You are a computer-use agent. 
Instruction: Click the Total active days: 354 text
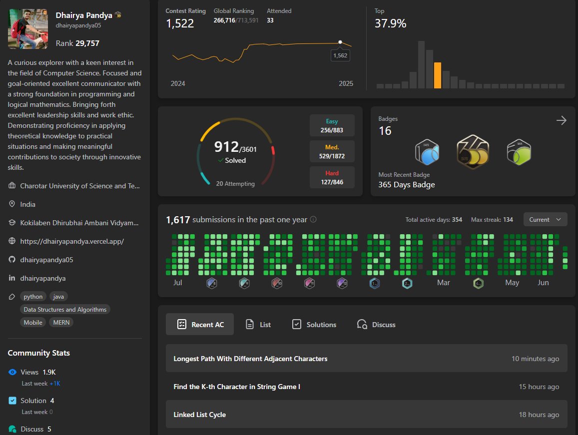pyautogui.click(x=434, y=219)
